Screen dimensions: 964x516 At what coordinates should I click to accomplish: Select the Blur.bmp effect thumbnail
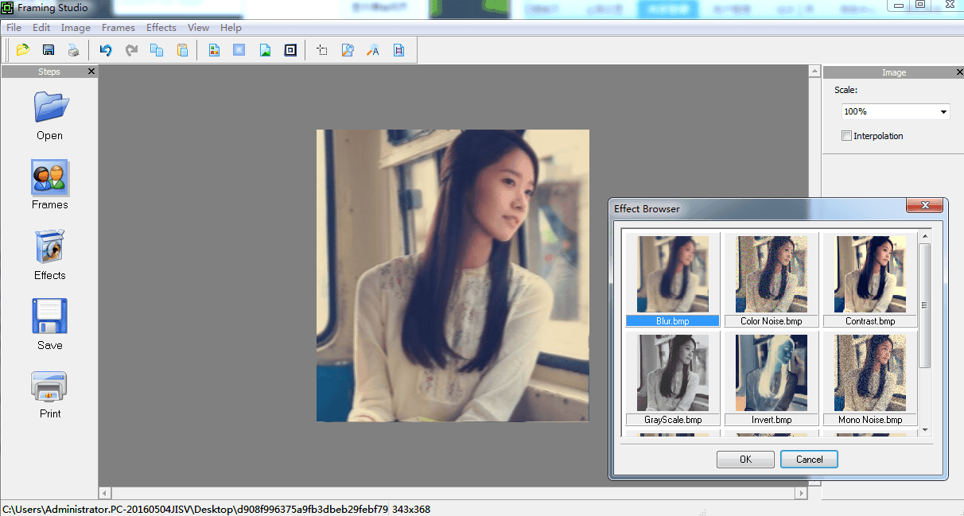click(x=672, y=274)
